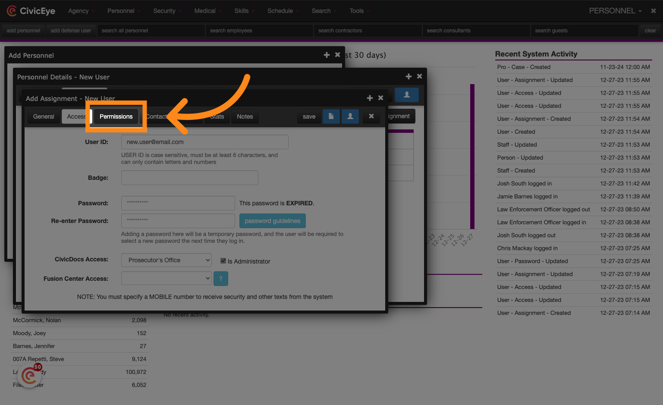
Task: Open the Security menu
Action: pyautogui.click(x=167, y=11)
